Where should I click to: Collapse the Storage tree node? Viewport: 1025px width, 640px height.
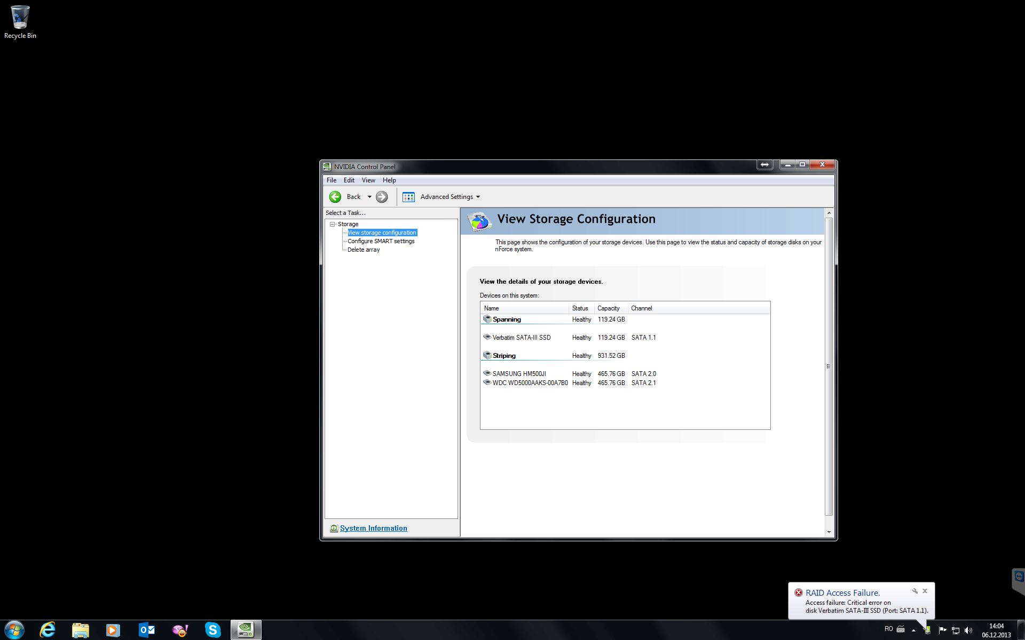pyautogui.click(x=332, y=224)
